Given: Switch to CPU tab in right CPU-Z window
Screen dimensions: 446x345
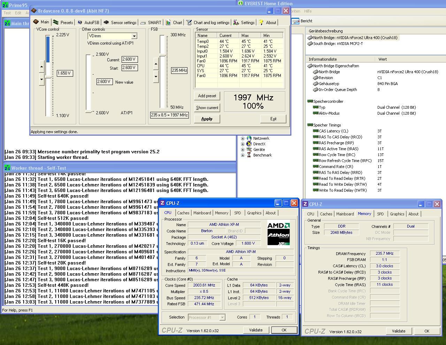Looking at the screenshot, I should click(x=310, y=214).
